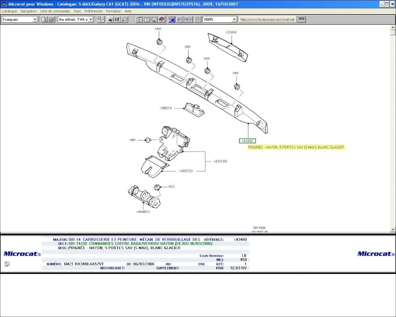The width and height of the screenshot is (396, 317).
Task: Click the checklist icon next to price dropdown
Action: pos(101,19)
